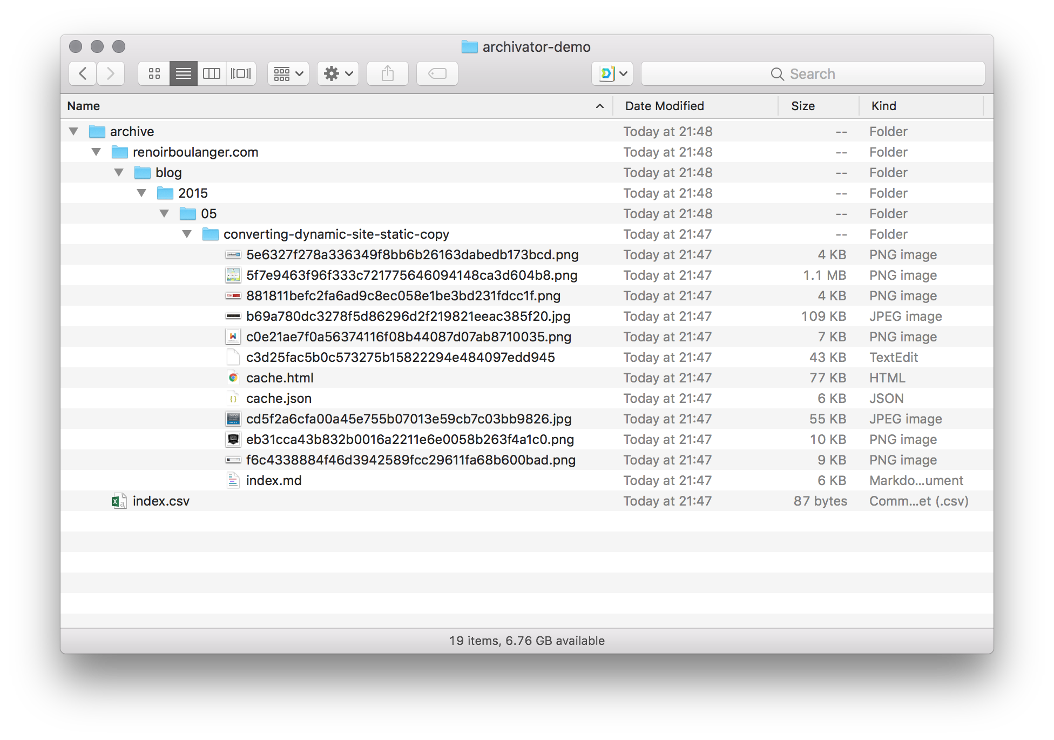Select file name cache.html
The height and width of the screenshot is (740, 1054).
pyautogui.click(x=280, y=378)
